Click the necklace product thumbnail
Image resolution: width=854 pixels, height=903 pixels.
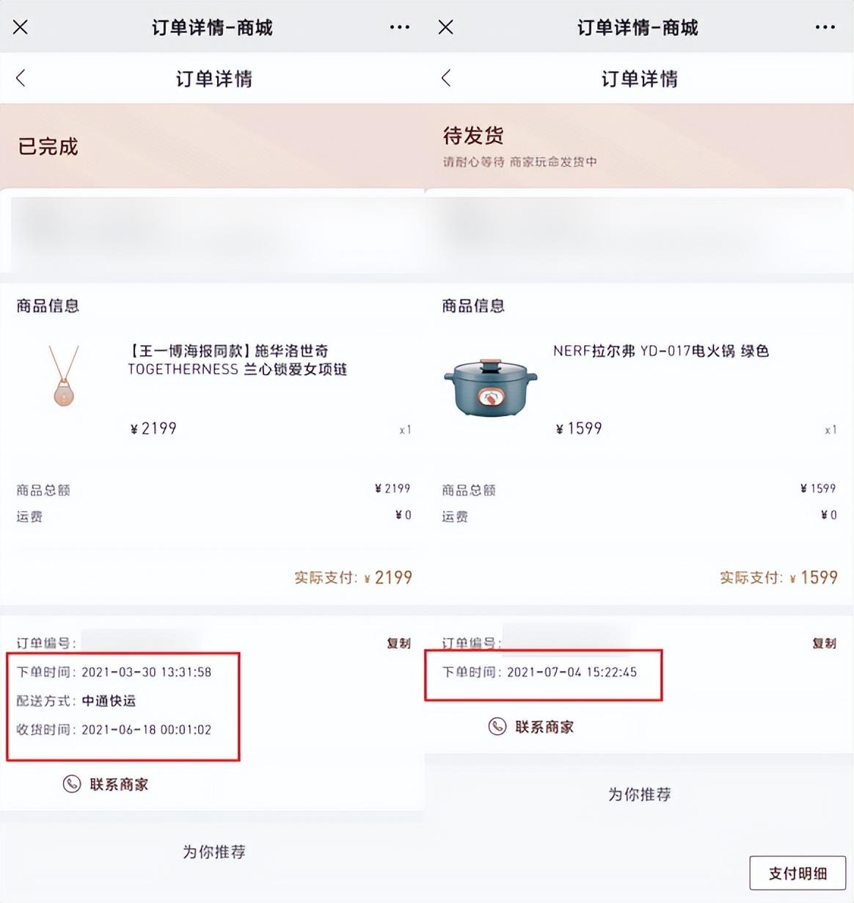point(65,377)
